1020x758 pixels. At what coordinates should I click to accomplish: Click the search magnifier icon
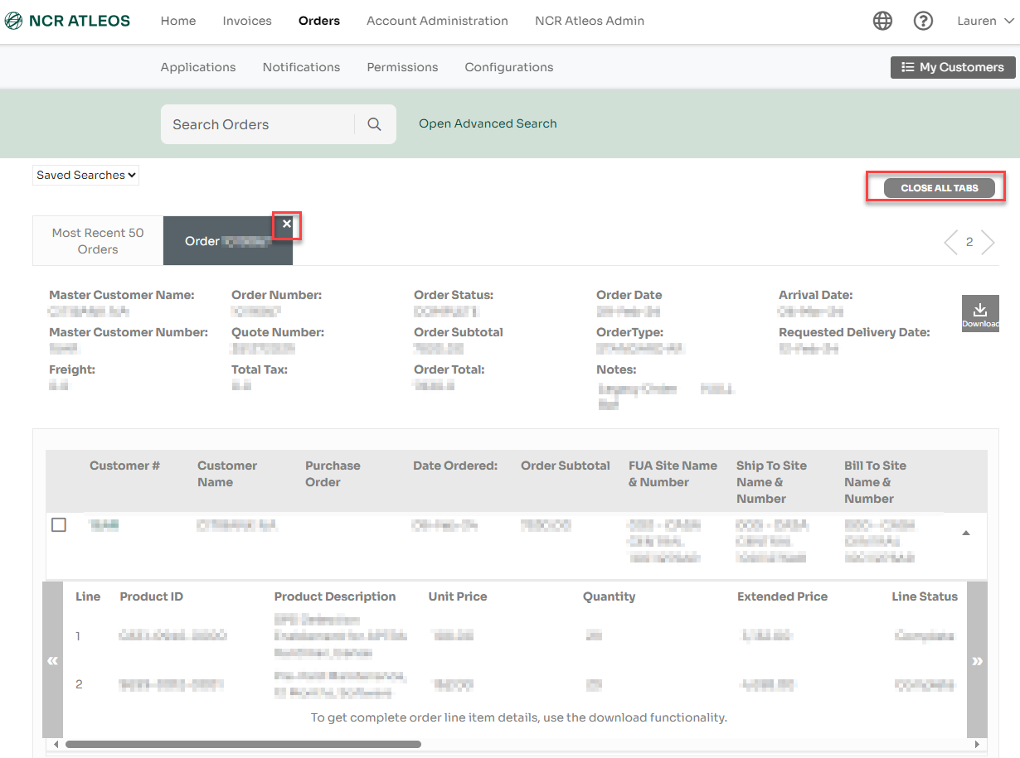click(374, 124)
